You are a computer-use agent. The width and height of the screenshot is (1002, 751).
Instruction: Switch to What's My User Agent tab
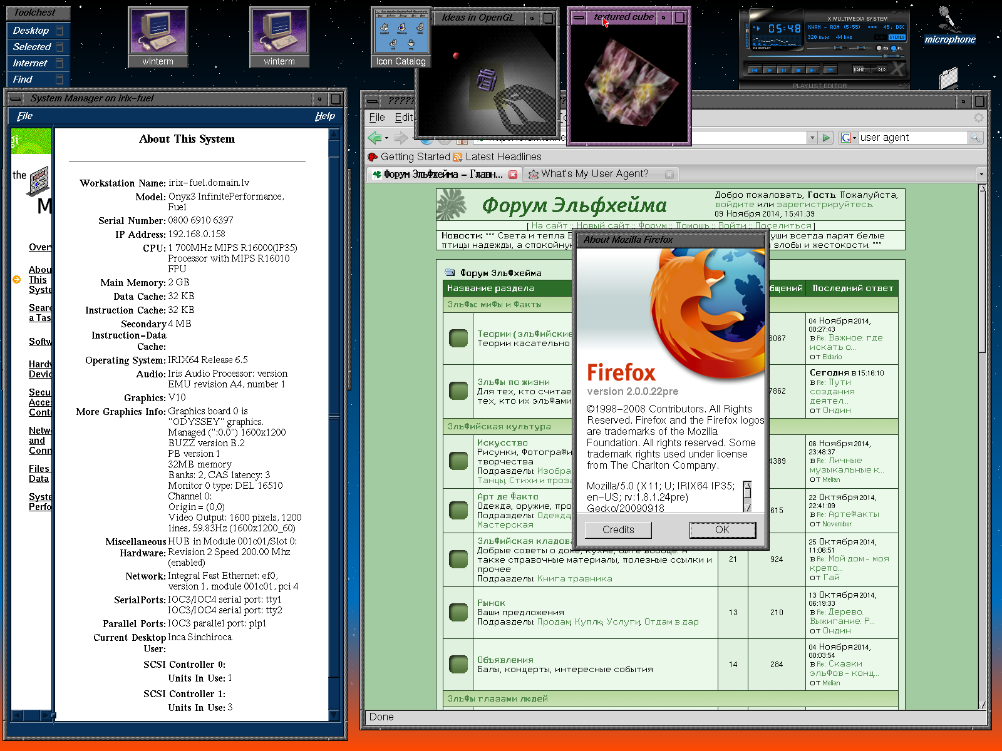[x=595, y=174]
